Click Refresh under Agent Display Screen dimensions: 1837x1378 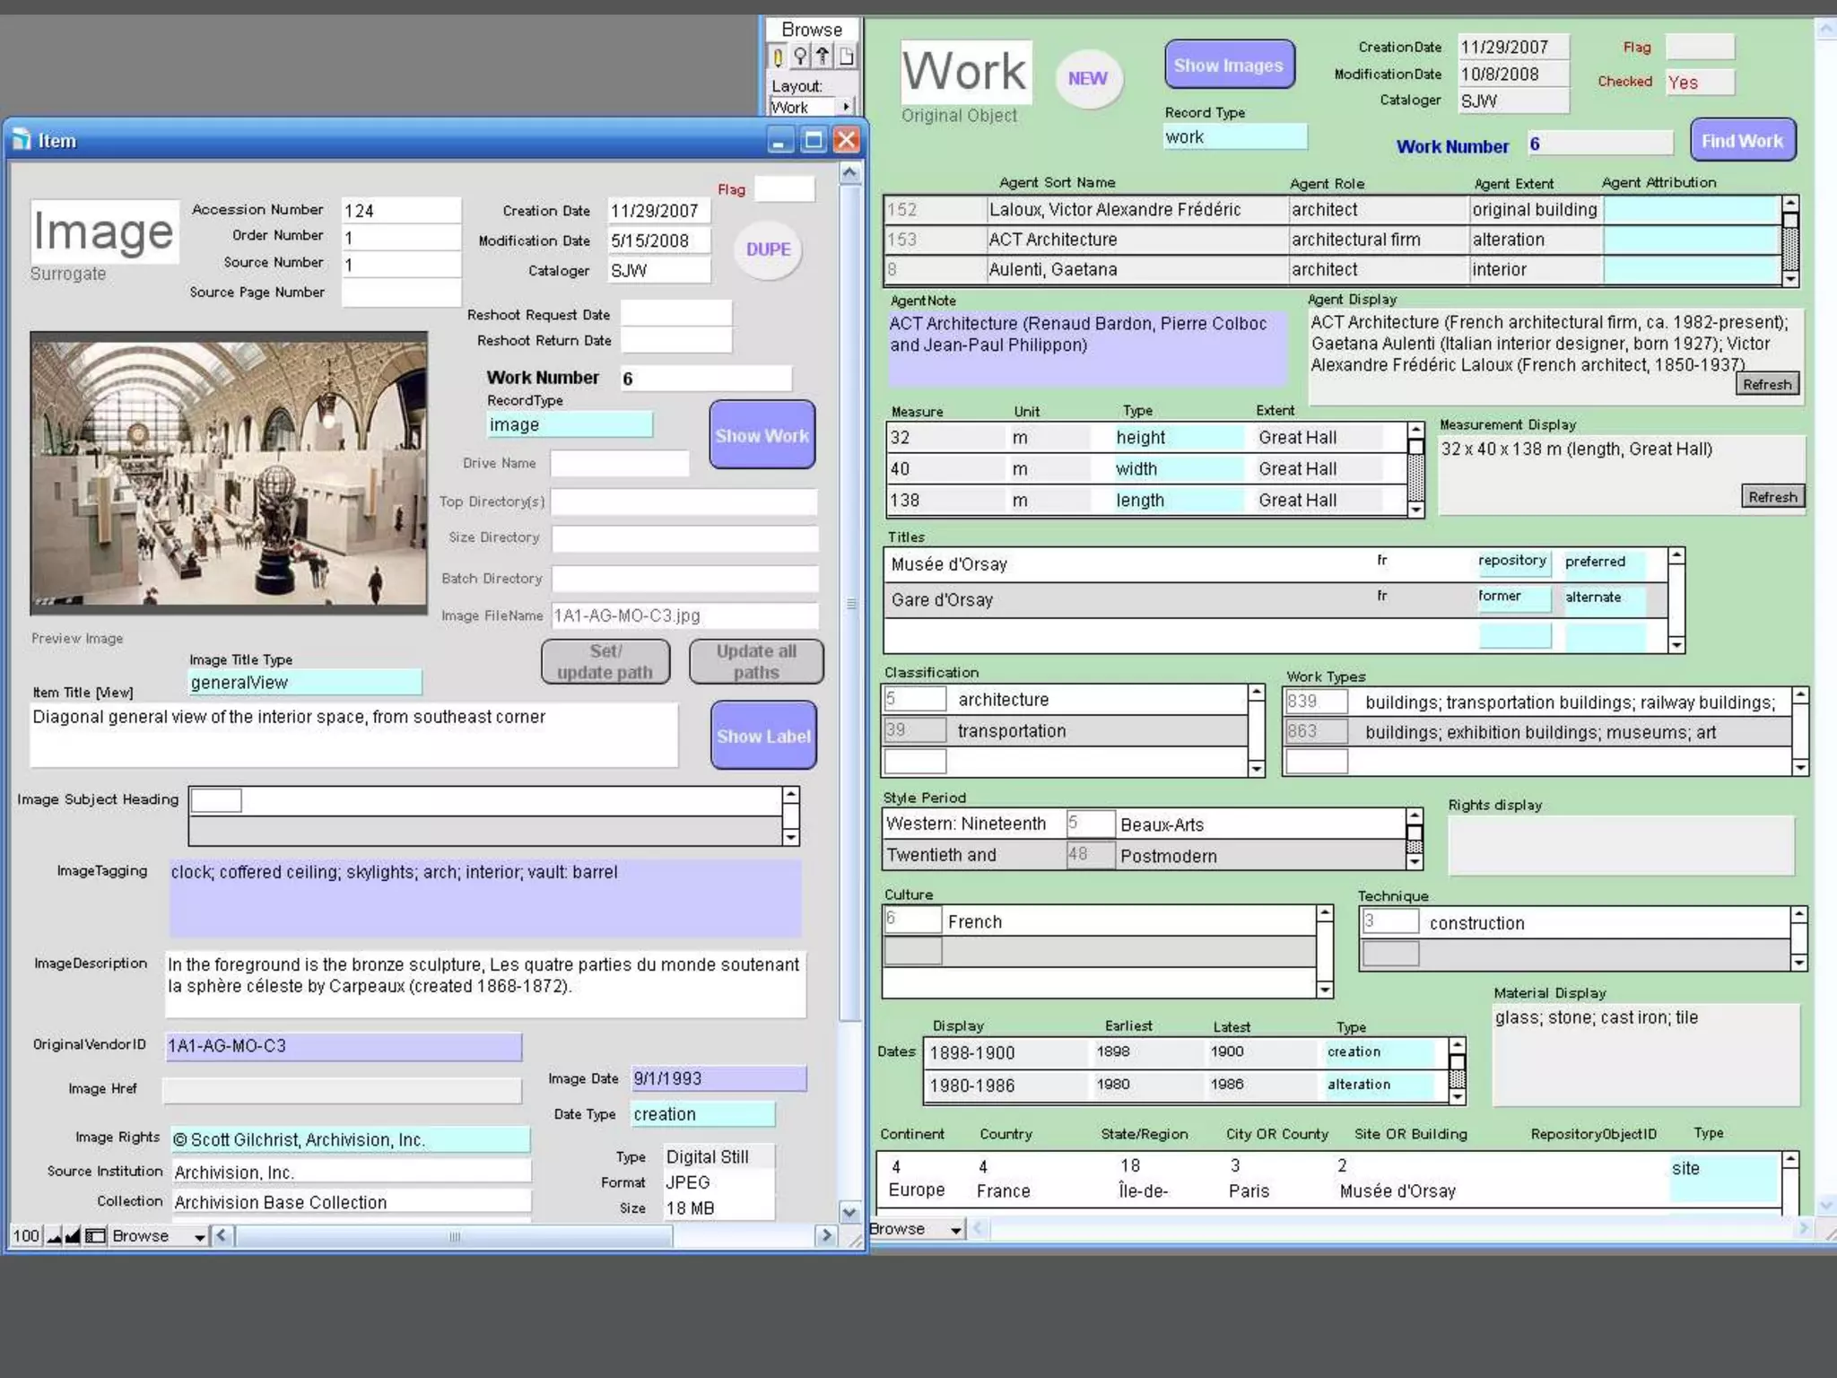(x=1766, y=385)
